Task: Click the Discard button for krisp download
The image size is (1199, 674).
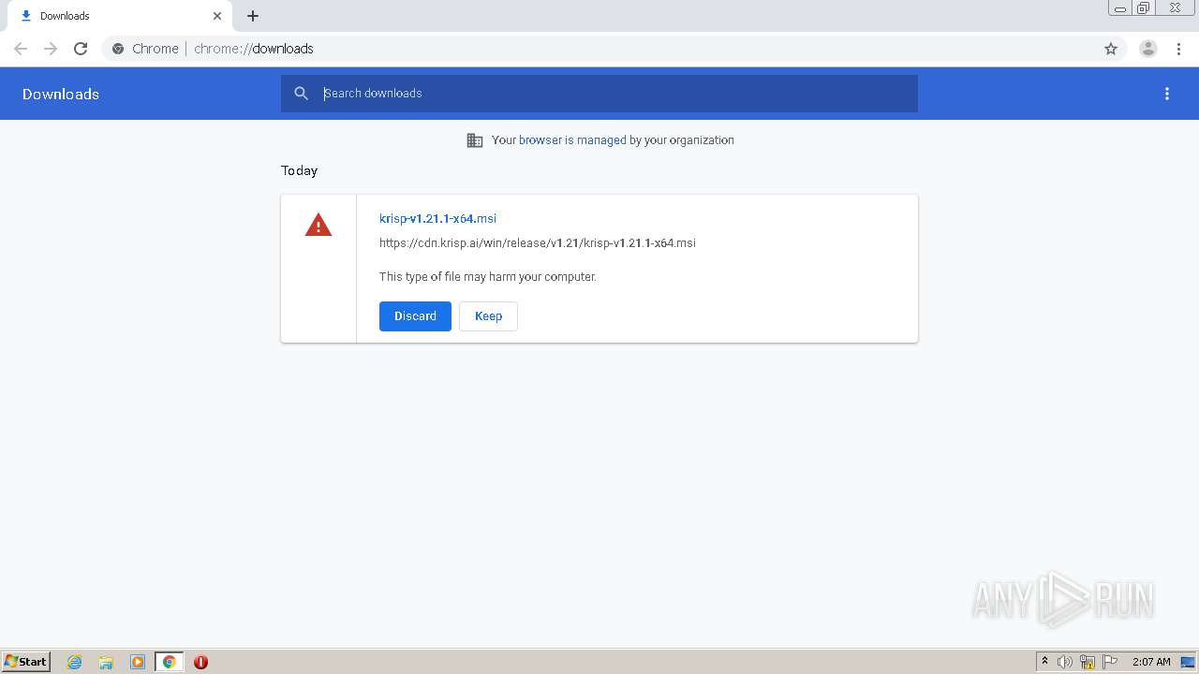Action: point(415,316)
